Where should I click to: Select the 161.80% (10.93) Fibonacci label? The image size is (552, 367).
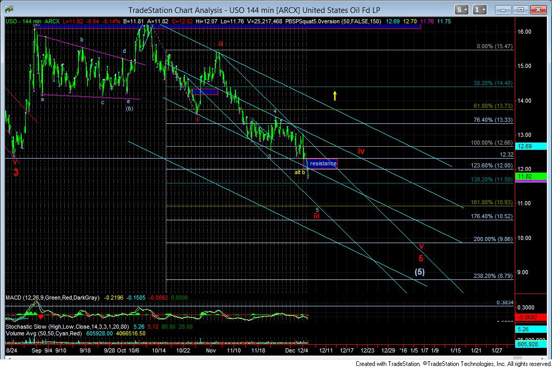pos(492,203)
